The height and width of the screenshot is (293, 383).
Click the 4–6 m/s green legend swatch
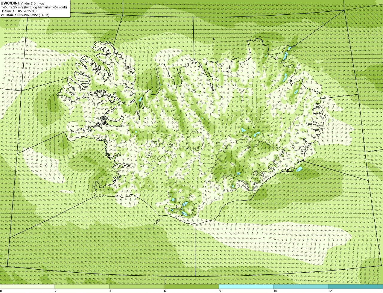[137, 286]
